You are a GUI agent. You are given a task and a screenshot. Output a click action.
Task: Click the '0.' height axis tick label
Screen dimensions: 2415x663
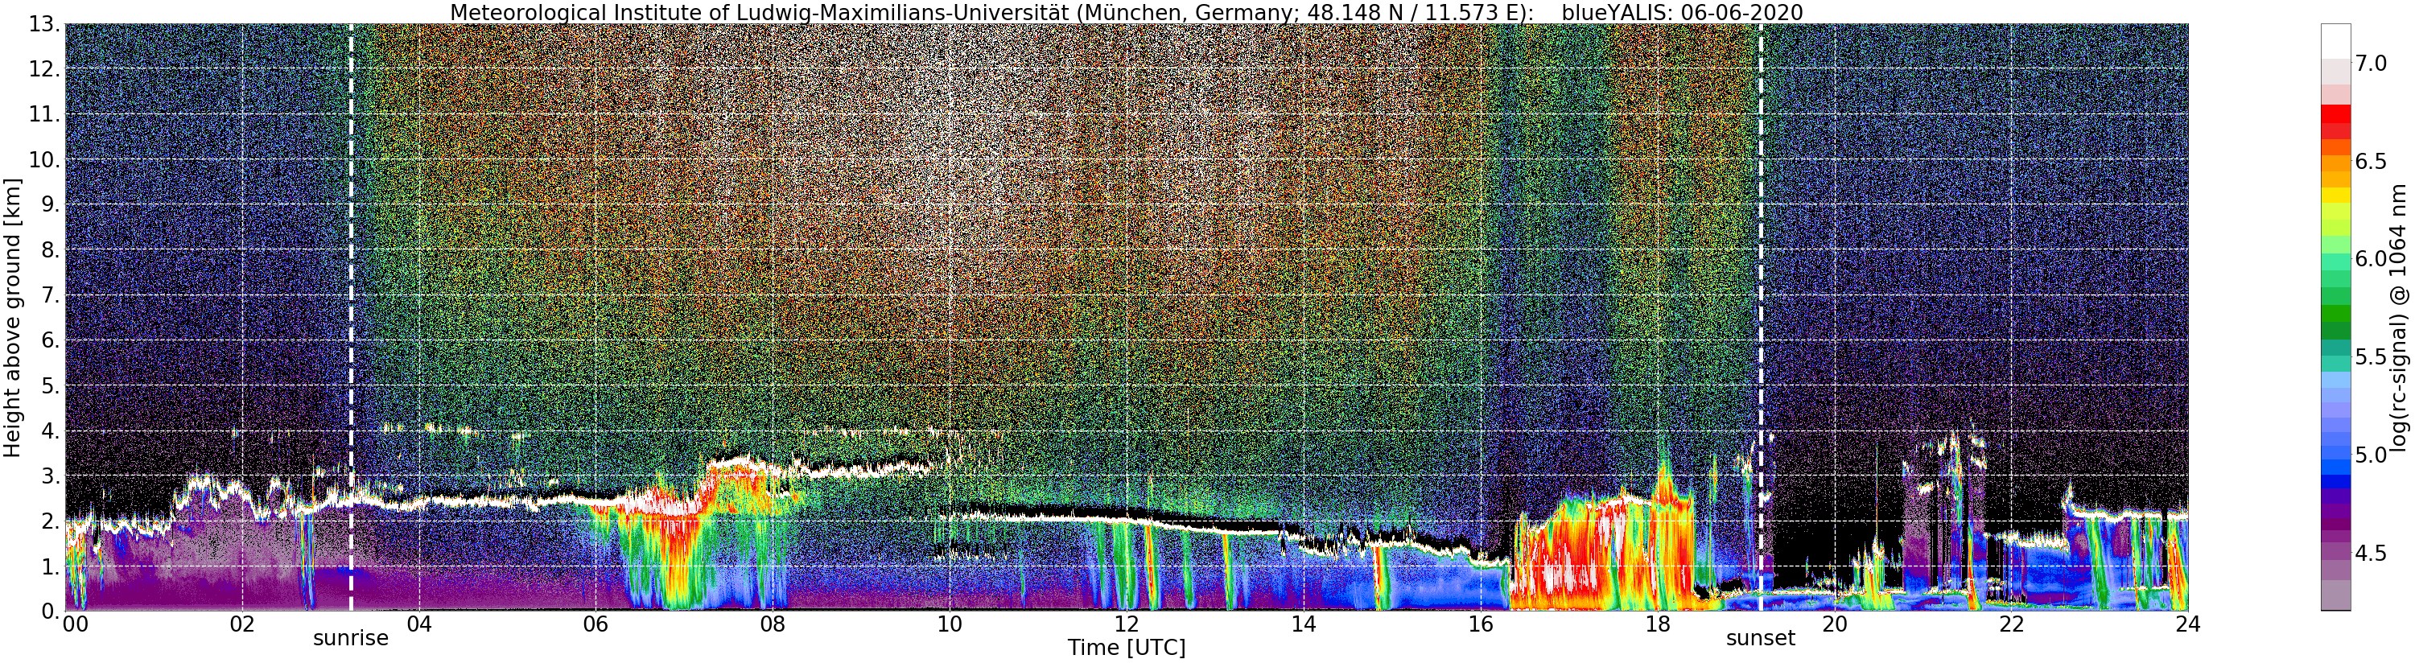pos(50,611)
